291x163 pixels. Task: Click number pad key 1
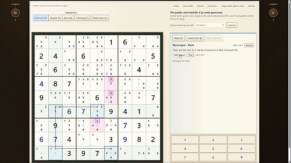click(x=185, y=140)
